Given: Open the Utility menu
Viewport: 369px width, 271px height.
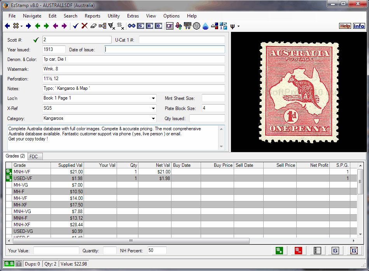Looking at the screenshot, I should point(114,16).
